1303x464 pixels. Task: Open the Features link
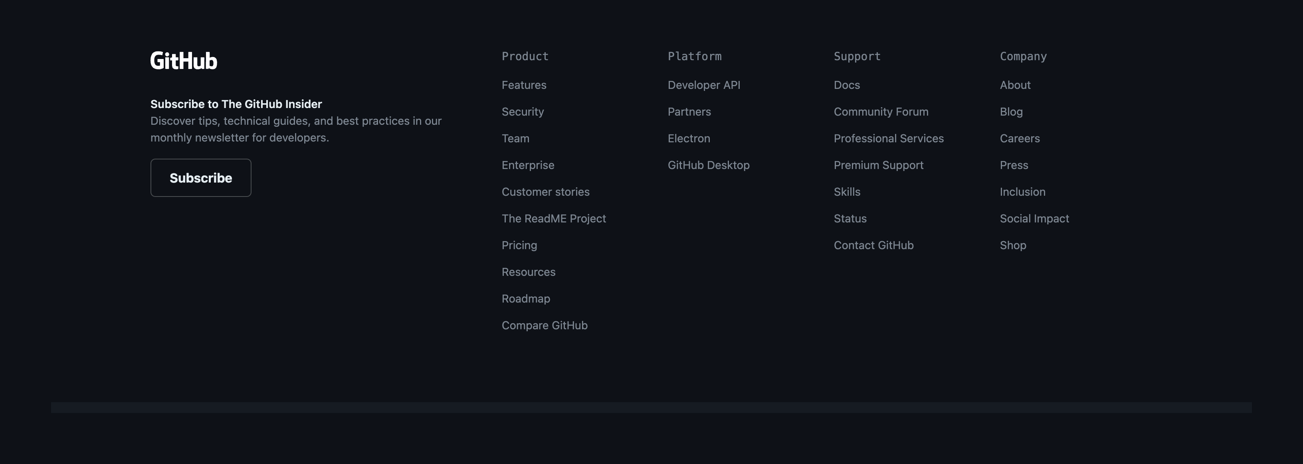point(523,85)
